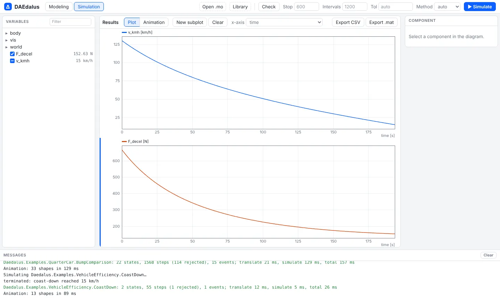500x298 pixels.
Task: Run the model with Simulate button
Action: pos(480,7)
